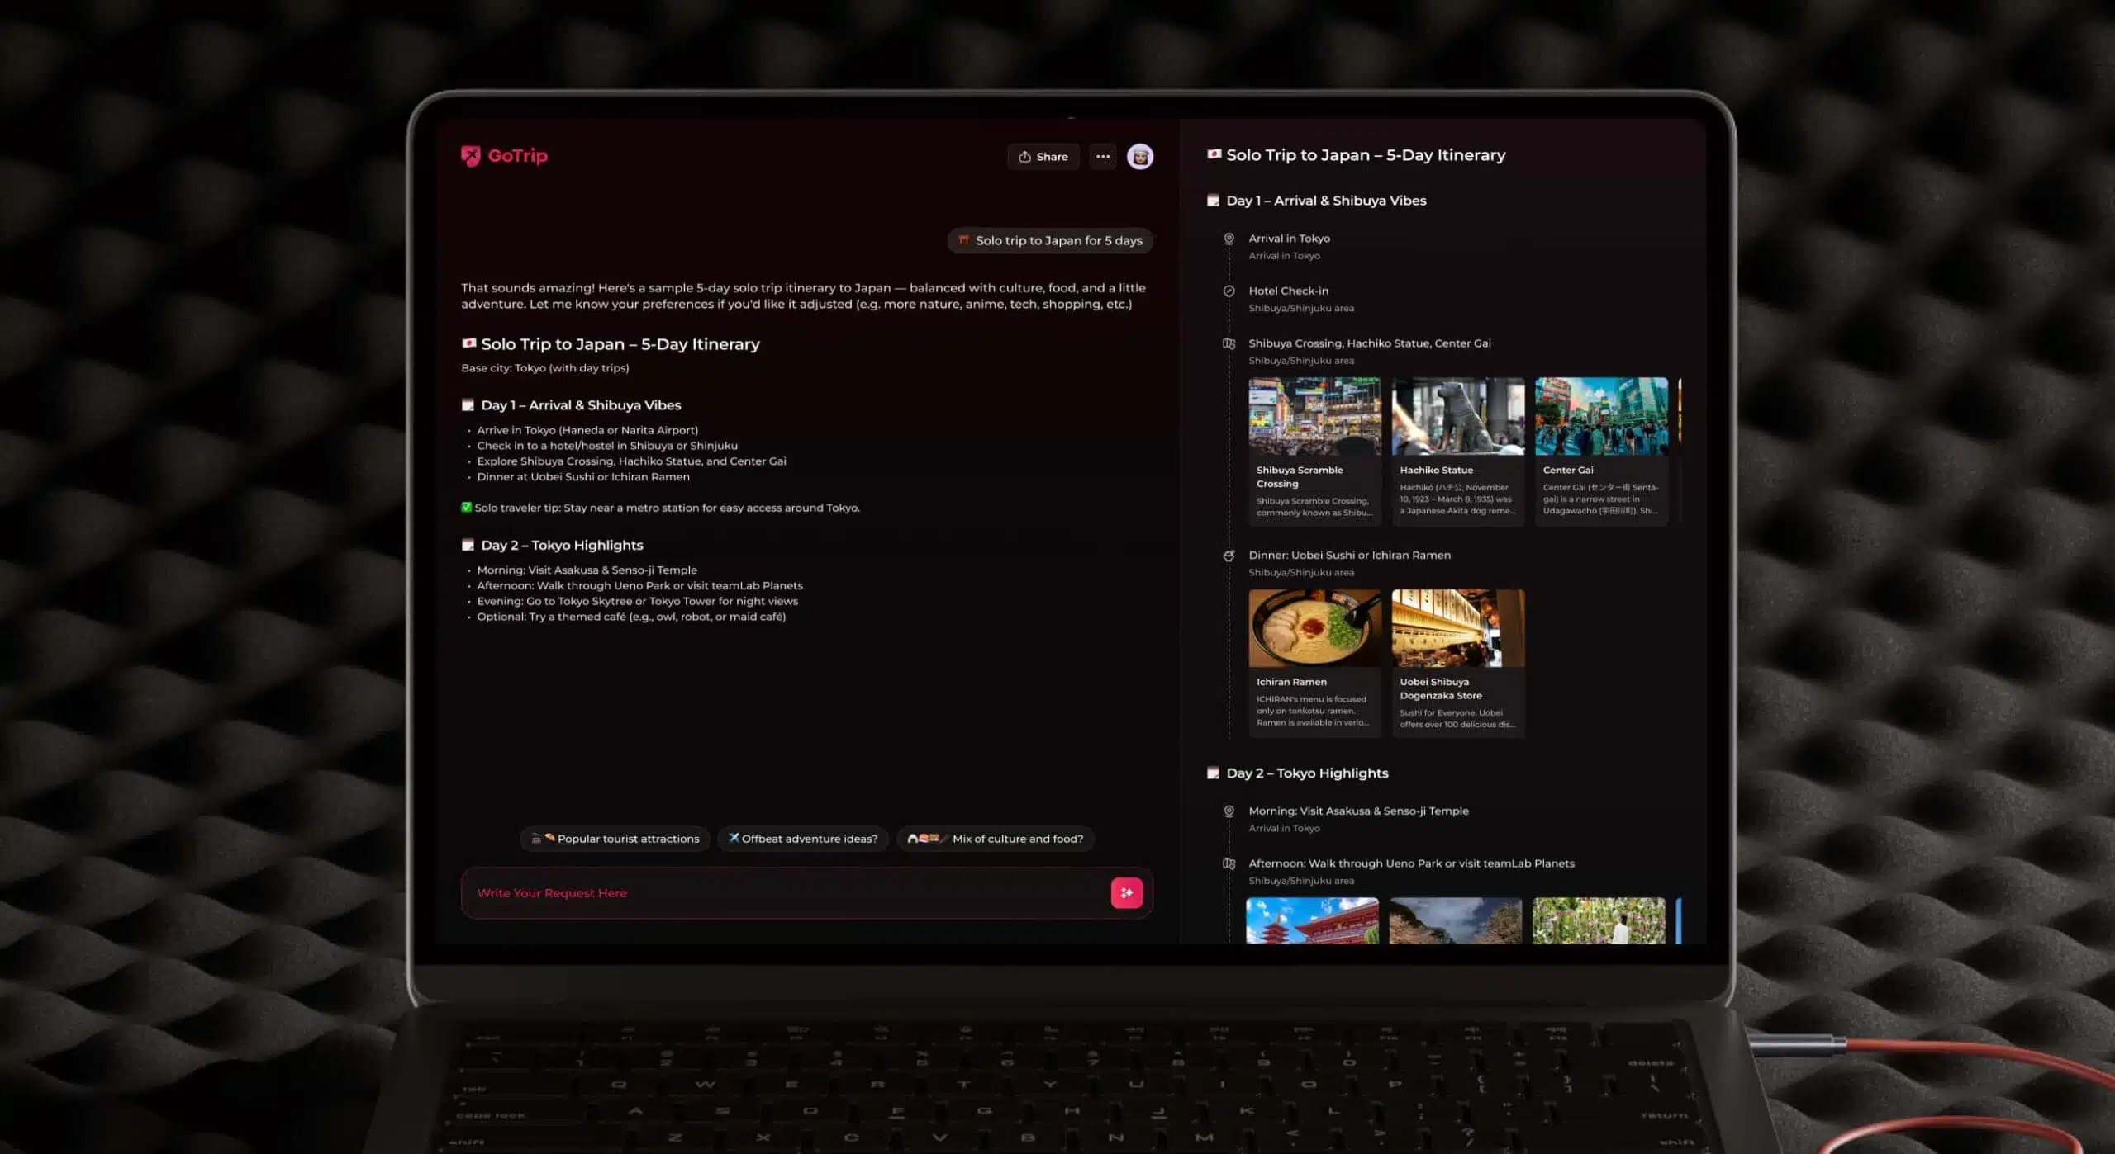Click the calendar icon beside Day 1 in itinerary panel
The width and height of the screenshot is (2115, 1154).
[1213, 201]
